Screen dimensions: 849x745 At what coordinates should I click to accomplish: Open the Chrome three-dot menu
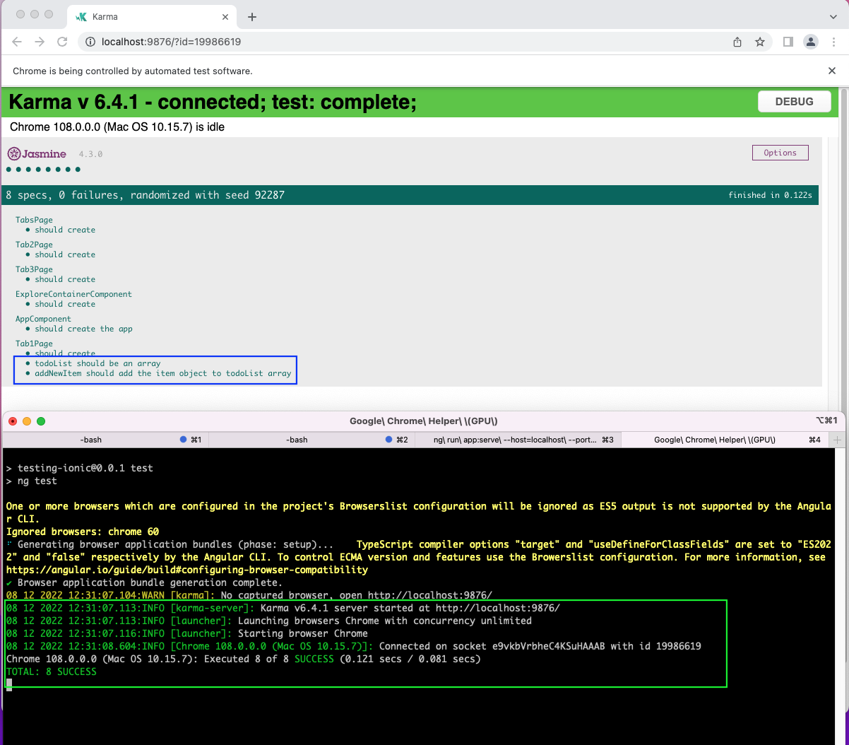coord(833,42)
